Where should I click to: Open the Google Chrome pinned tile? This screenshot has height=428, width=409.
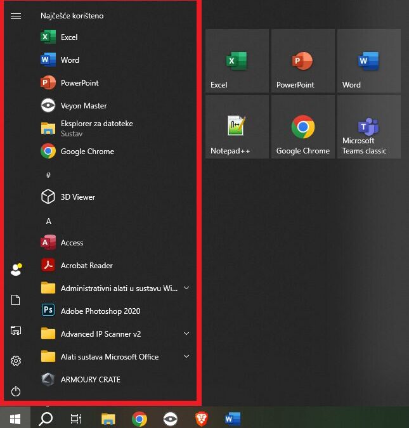point(303,127)
